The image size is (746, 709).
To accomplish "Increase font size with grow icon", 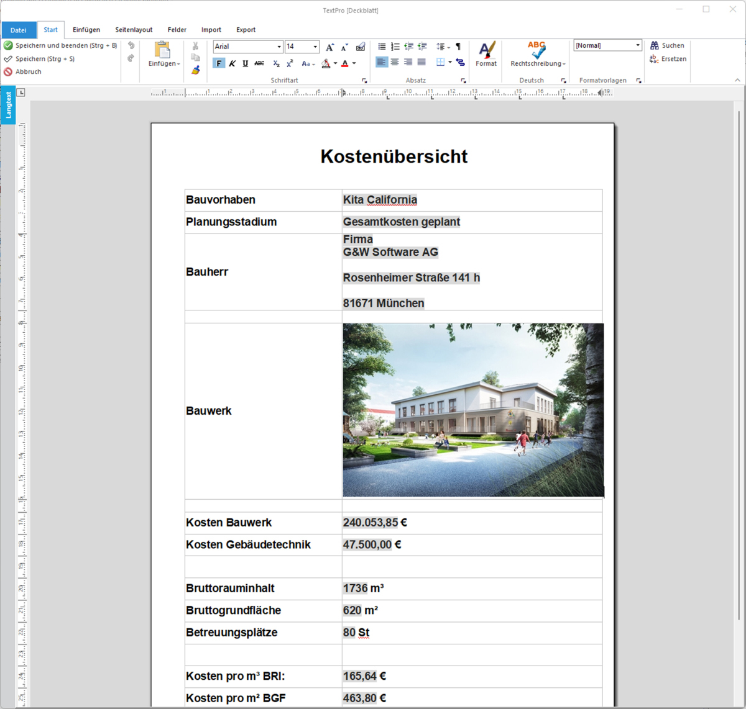I will tap(330, 47).
